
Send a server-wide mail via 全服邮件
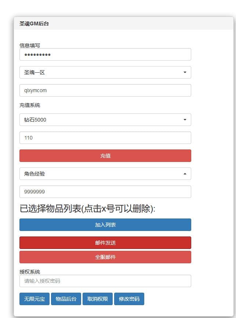click(x=105, y=257)
